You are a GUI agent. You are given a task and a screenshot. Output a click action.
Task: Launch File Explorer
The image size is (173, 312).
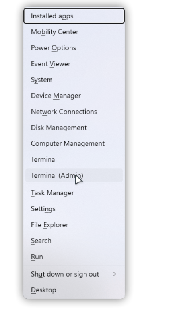click(74, 225)
